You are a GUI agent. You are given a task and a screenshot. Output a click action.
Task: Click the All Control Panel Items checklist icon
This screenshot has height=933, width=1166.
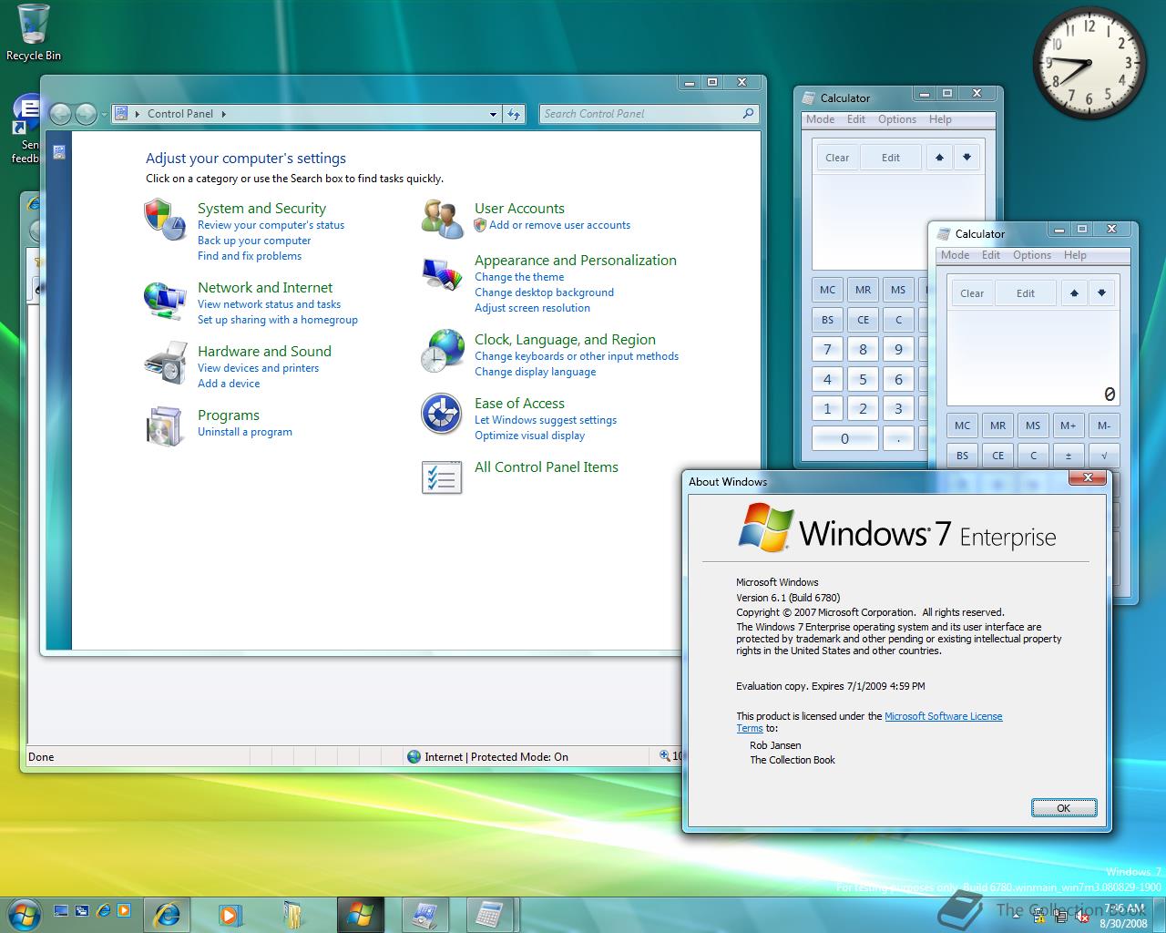pos(442,477)
